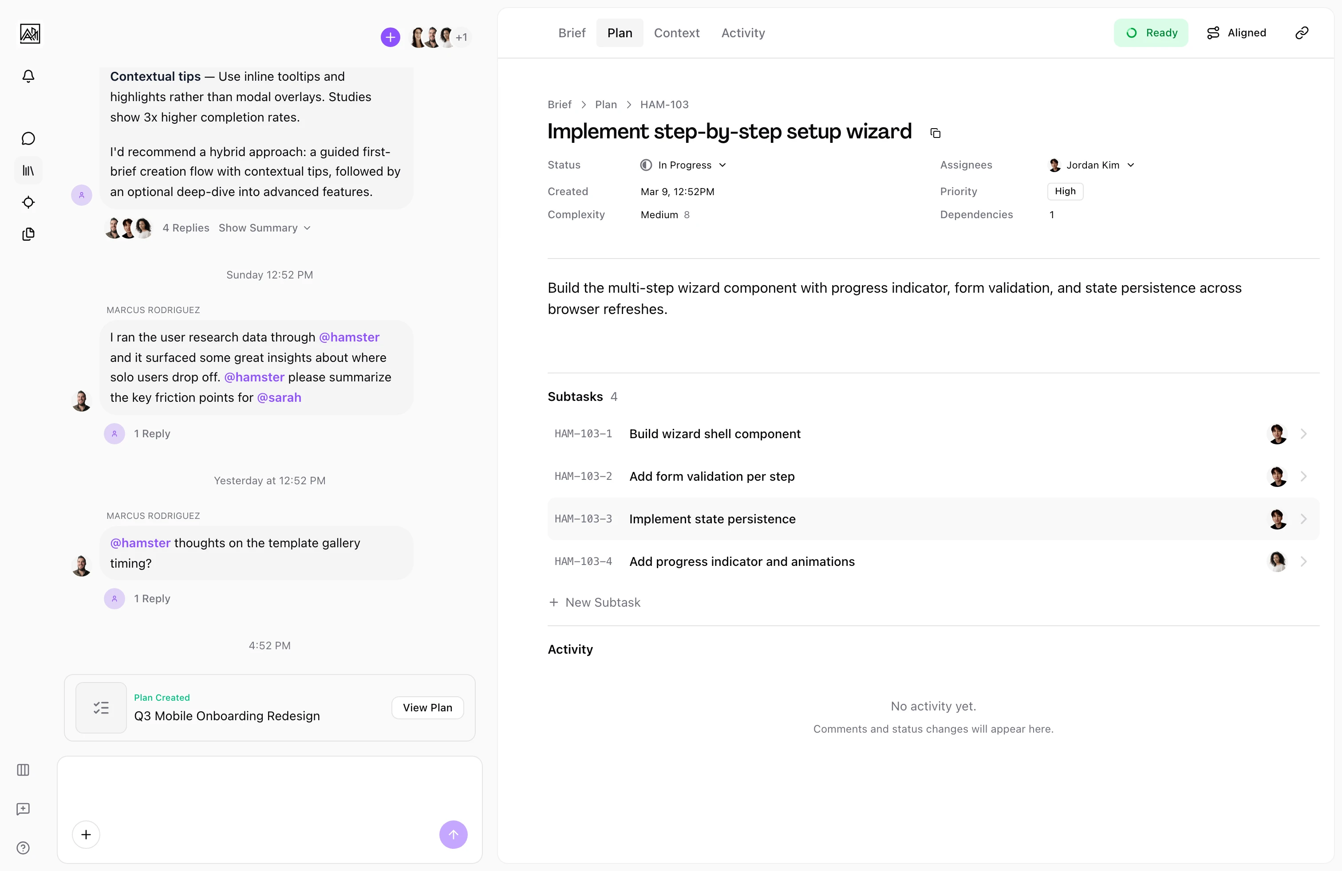Screen dimensions: 1342x871
Task: Click the High priority badge
Action: click(1065, 191)
